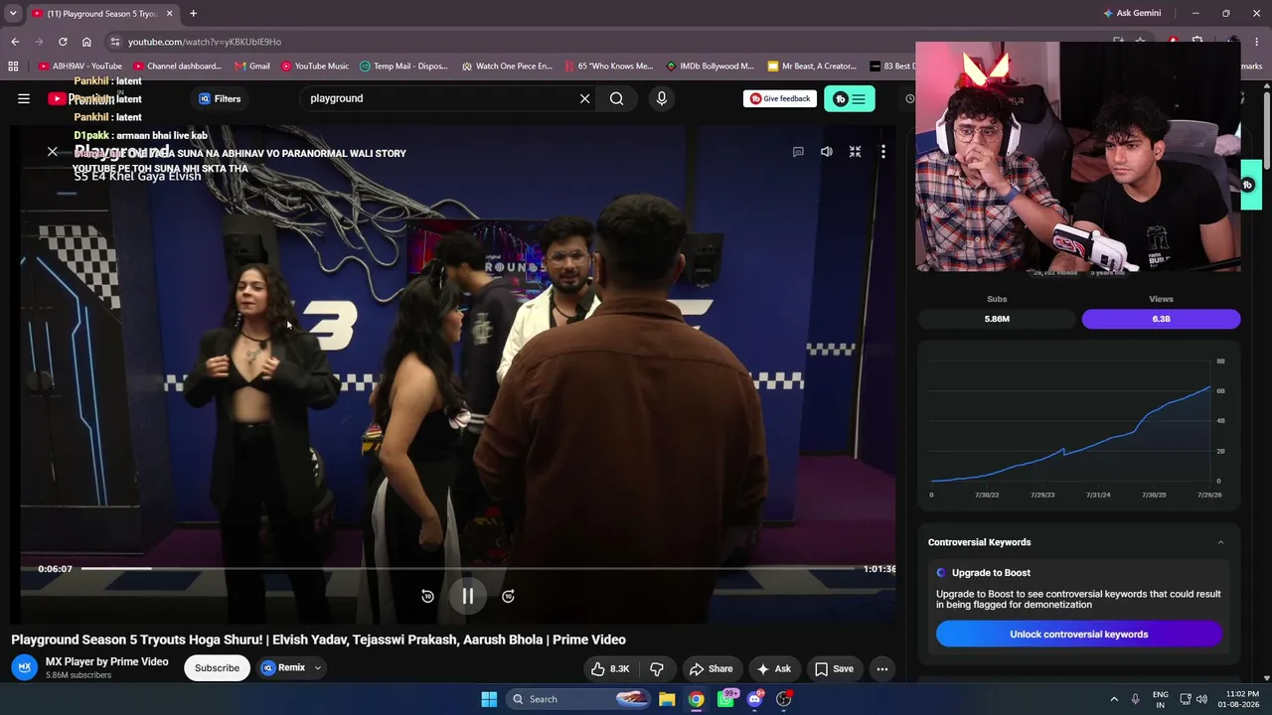Click the Windows taskbar Search box

coord(580,699)
